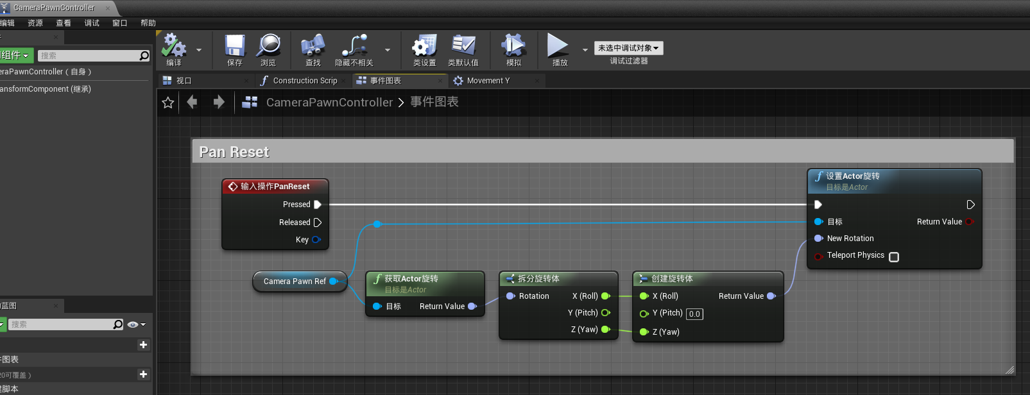Expand 隐藏不相关 options dropdown arrow

388,49
